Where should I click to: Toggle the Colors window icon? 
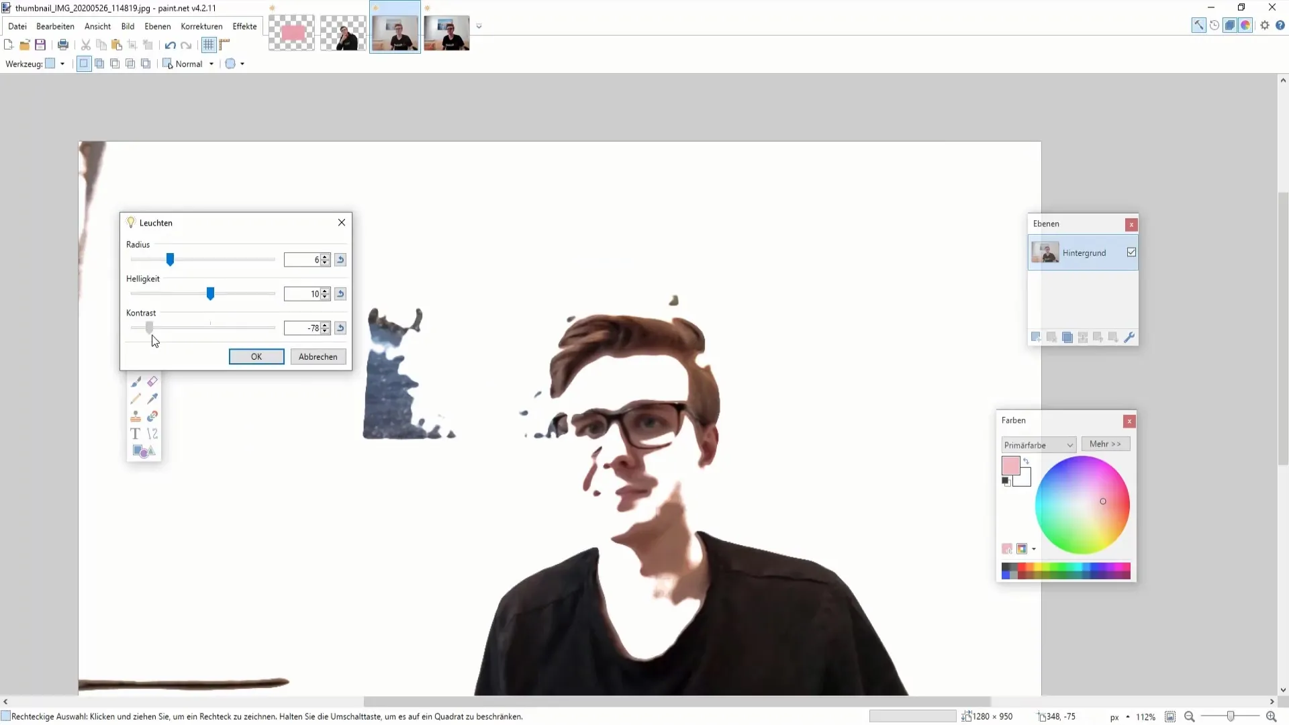(x=1245, y=26)
